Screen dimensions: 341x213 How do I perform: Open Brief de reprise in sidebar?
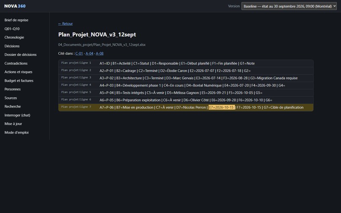(x=16, y=20)
